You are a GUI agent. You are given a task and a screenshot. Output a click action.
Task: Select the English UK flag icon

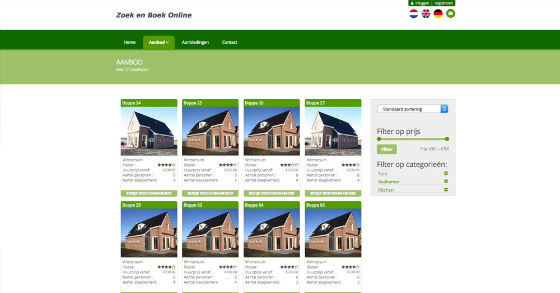426,13
